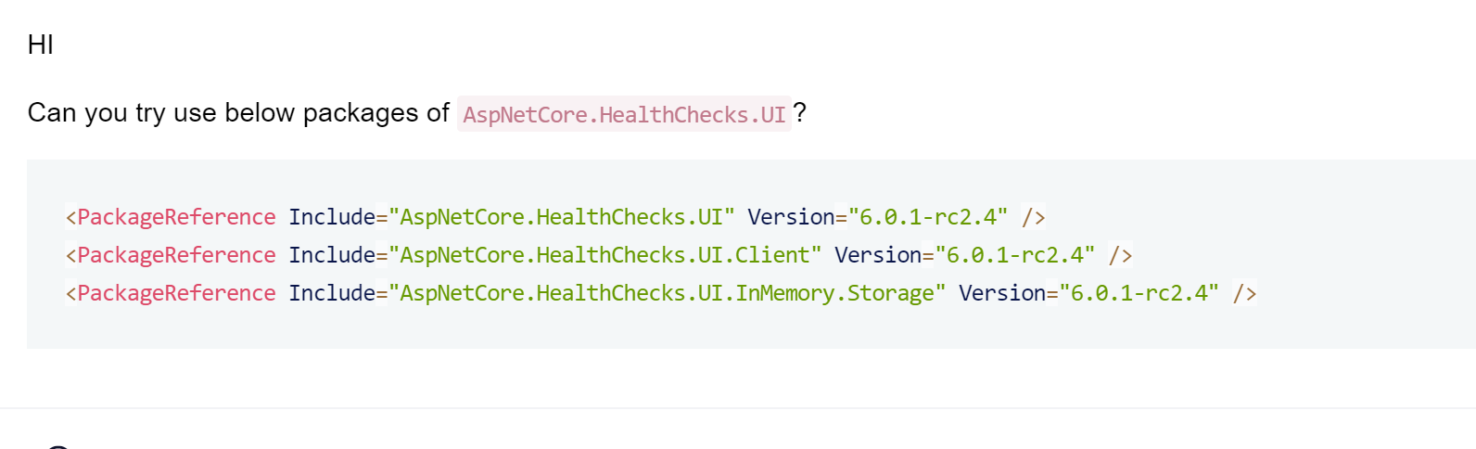The image size is (1476, 449).
Task: Click version "6.0.1-rc2.4" on the InMemory.Storage line
Action: (1139, 293)
